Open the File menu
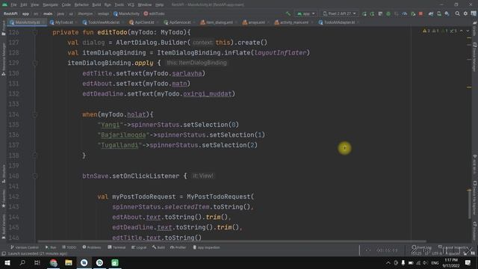Screen dimensions: 478x269 click(13, 5)
